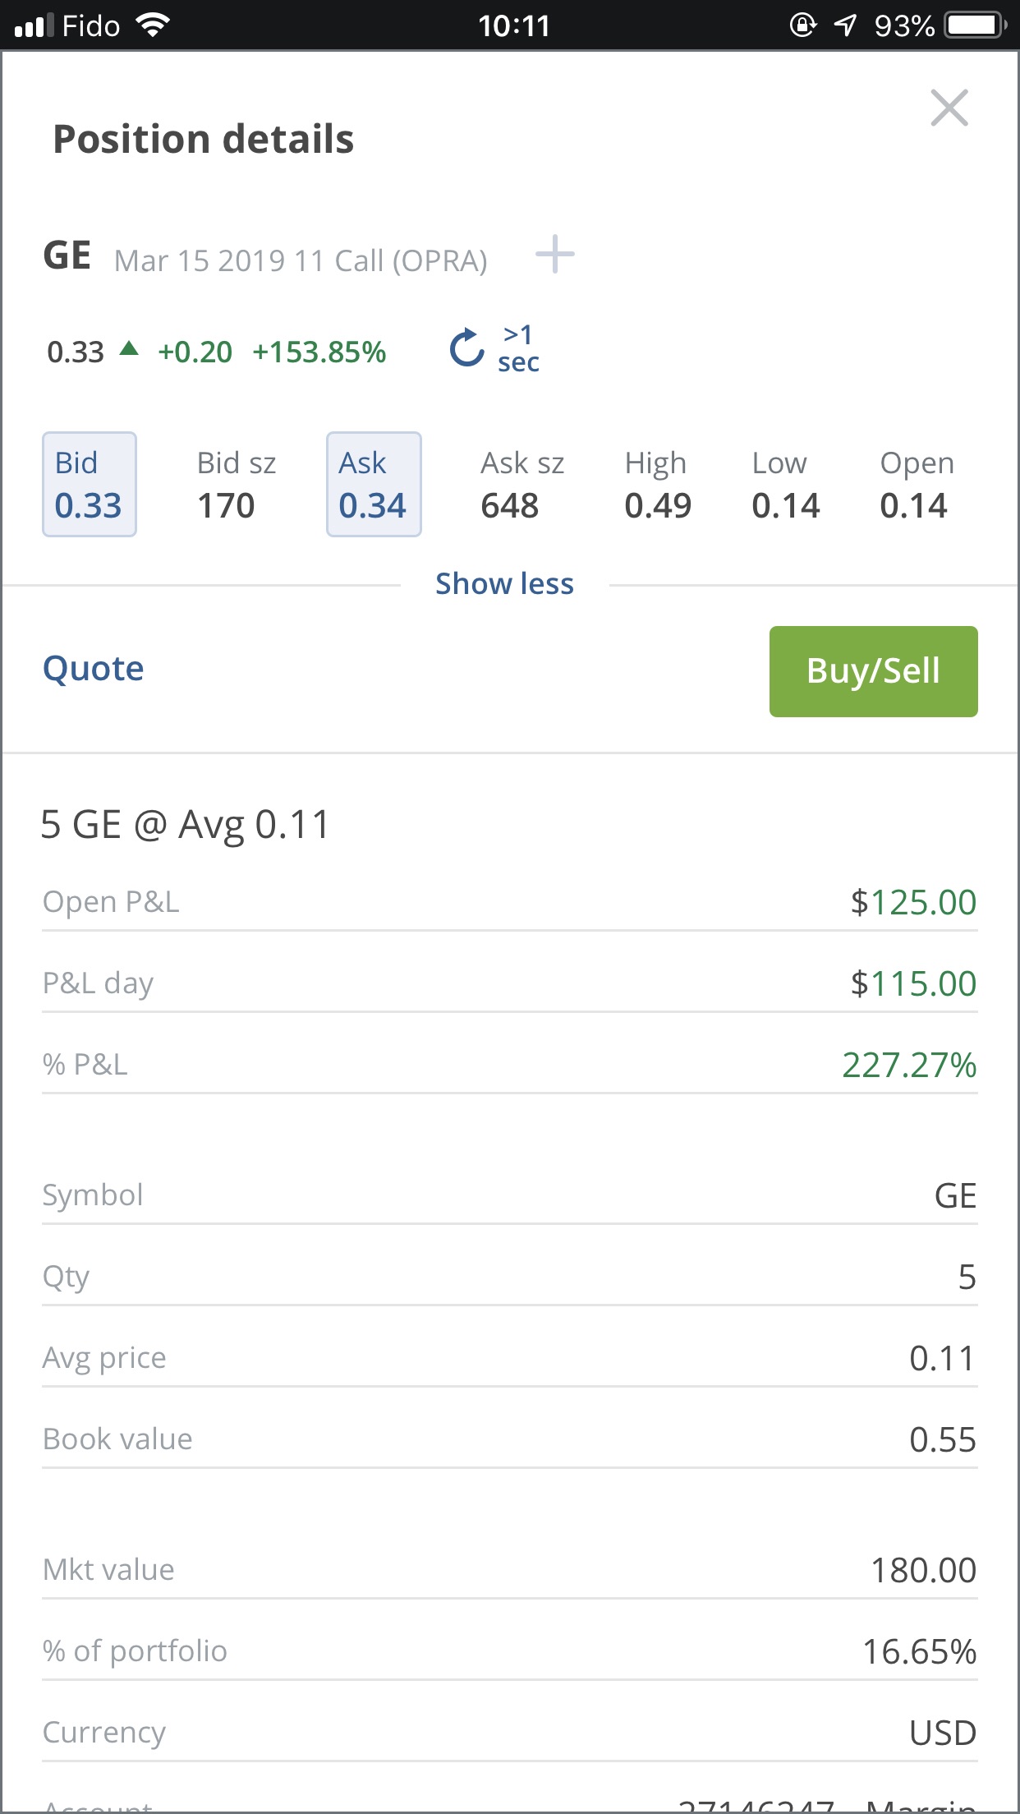
Task: Tap the battery icon in status bar
Action: click(976, 25)
